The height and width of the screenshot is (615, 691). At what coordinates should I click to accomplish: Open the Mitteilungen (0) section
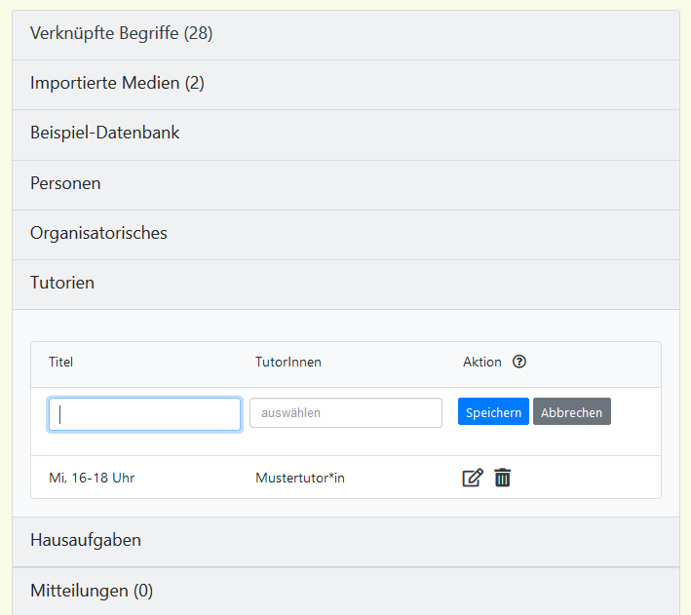92,591
